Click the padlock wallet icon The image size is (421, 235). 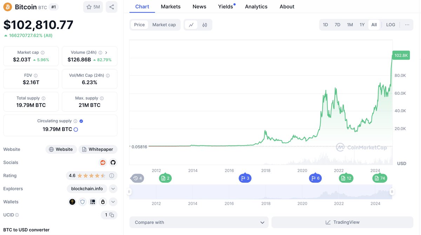tap(103, 202)
